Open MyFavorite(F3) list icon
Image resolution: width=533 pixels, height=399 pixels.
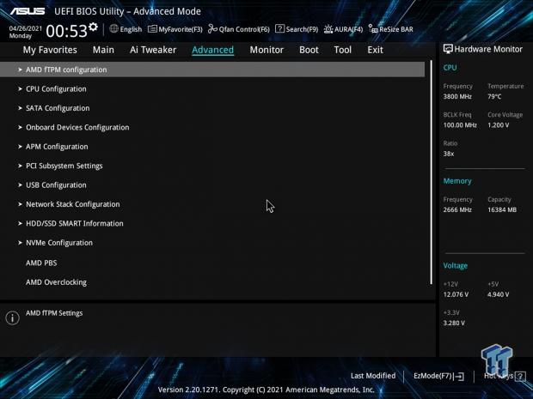(152, 29)
